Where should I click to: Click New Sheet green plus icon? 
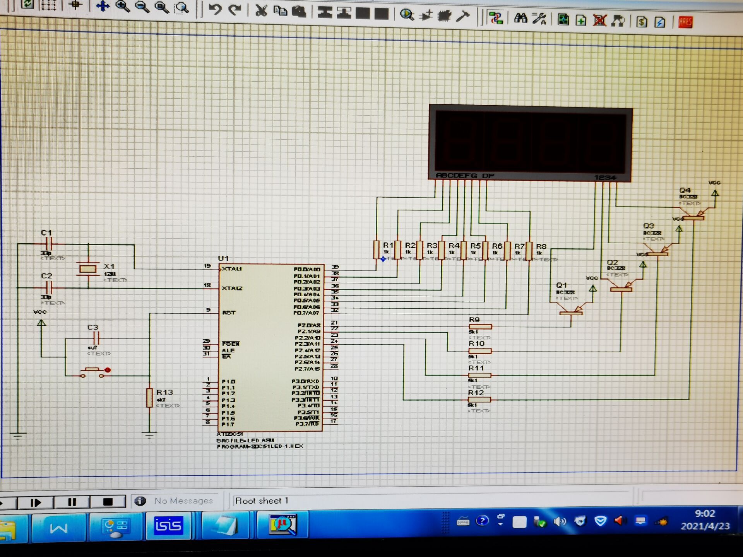(x=581, y=20)
